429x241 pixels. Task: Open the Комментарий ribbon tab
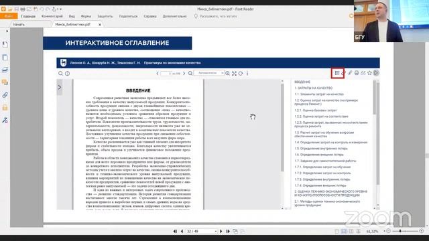52,16
